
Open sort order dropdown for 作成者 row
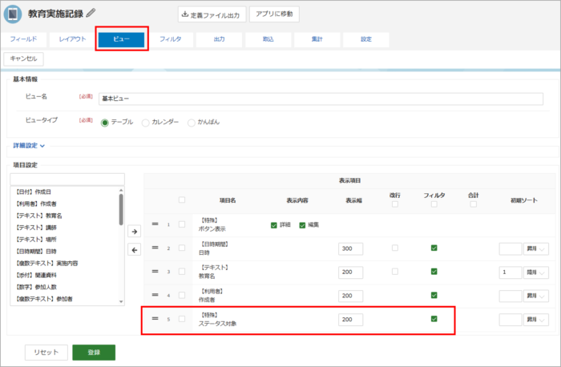(x=536, y=296)
